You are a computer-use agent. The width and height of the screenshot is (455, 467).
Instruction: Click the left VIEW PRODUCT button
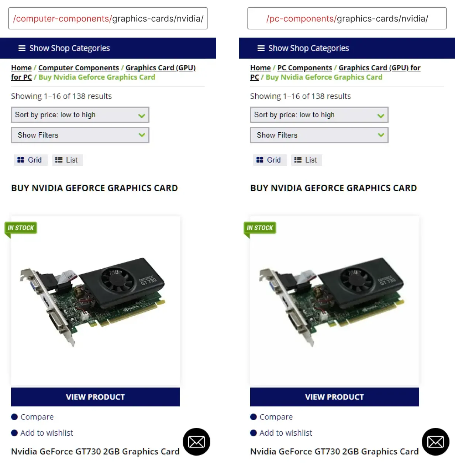(96, 397)
